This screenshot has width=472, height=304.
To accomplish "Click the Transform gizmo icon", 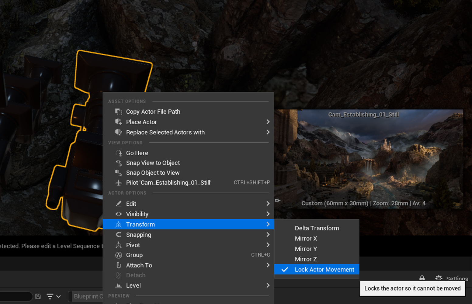I will click(119, 224).
